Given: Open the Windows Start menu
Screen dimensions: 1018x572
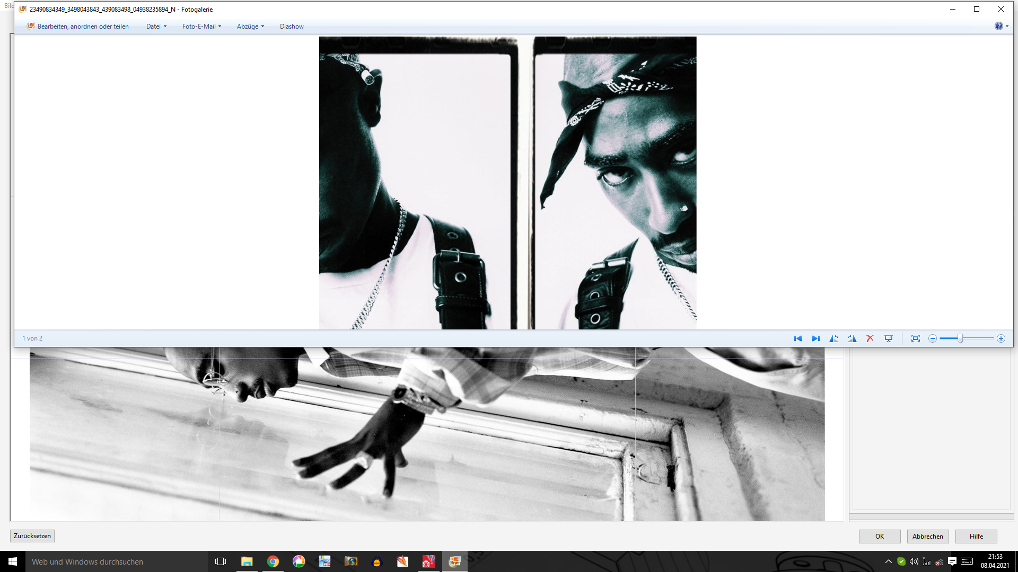Looking at the screenshot, I should (x=13, y=561).
